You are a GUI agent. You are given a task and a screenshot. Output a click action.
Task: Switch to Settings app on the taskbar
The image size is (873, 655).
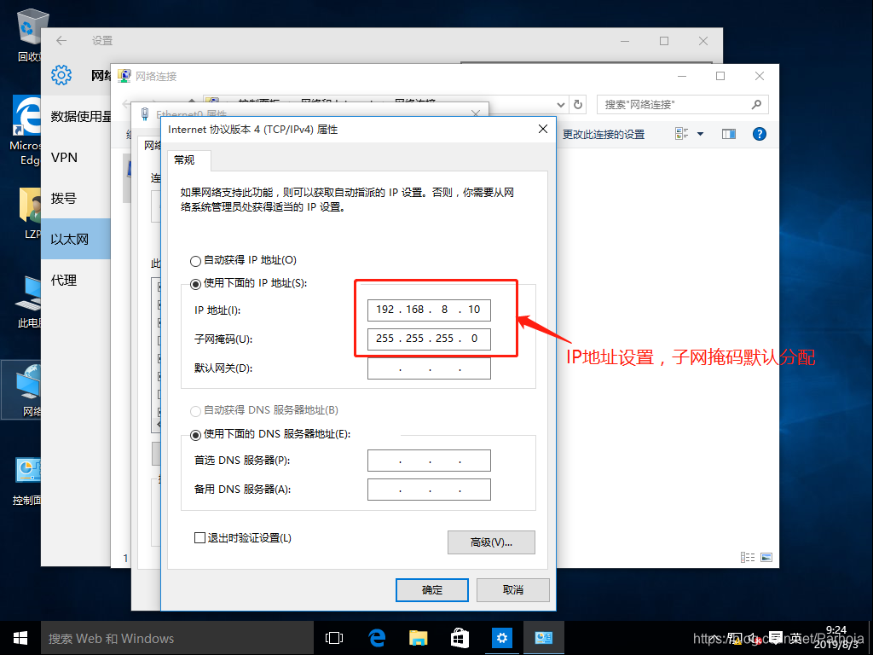(501, 638)
